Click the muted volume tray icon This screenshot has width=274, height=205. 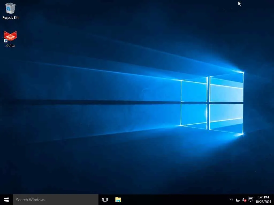(x=244, y=200)
